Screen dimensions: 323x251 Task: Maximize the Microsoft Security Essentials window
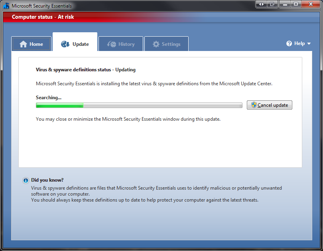click(x=296, y=4)
